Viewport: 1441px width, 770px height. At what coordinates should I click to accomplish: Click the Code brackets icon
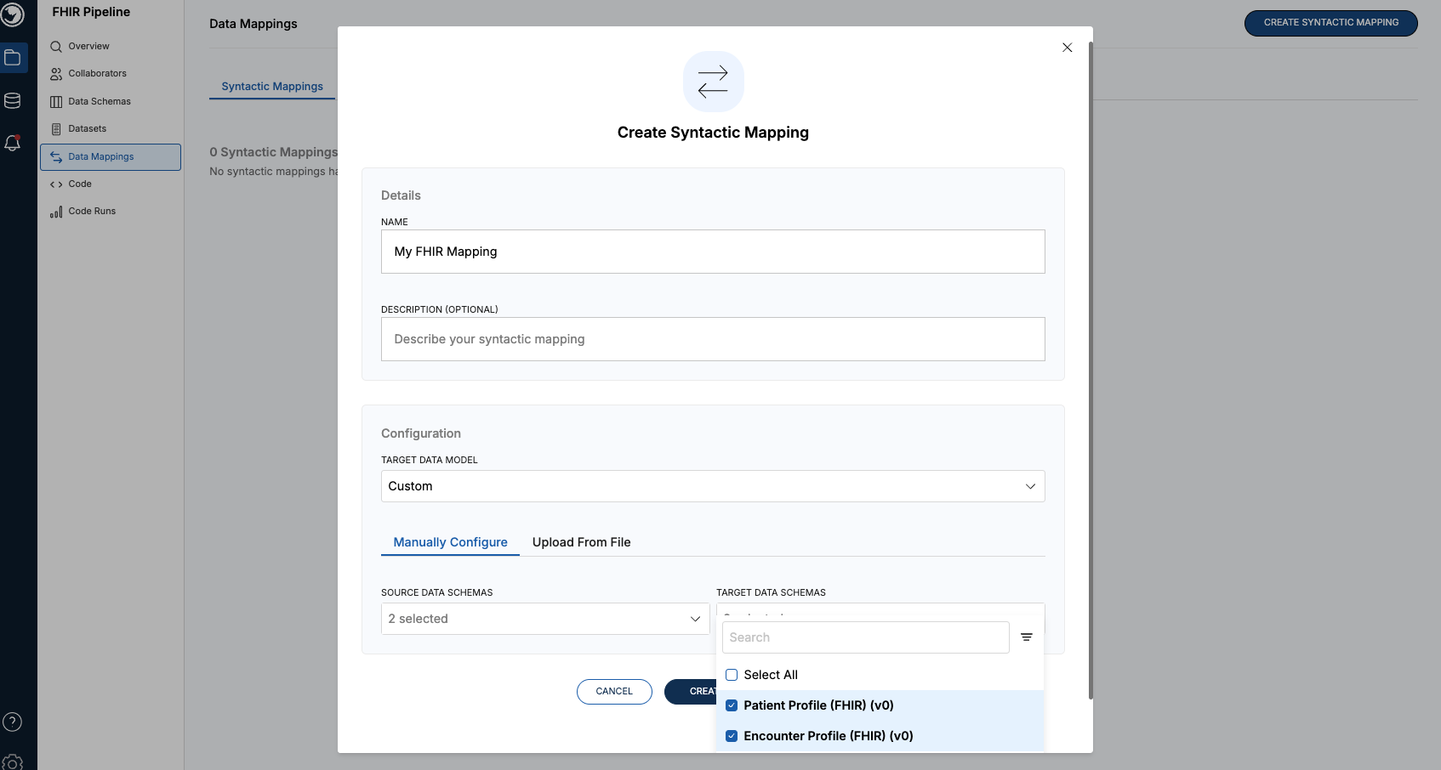click(x=56, y=184)
